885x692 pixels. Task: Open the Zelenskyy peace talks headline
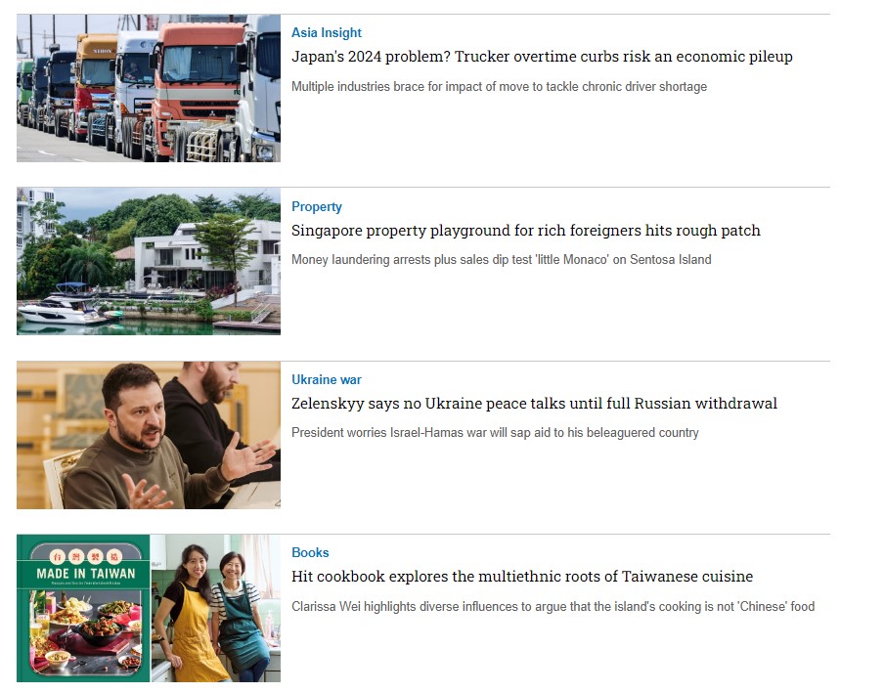(x=534, y=404)
